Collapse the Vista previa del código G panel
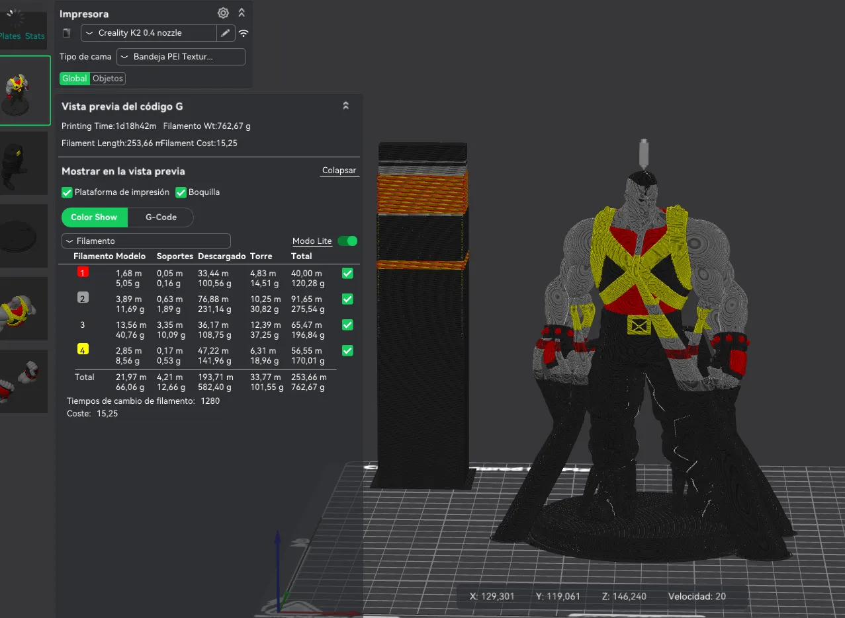 (x=345, y=106)
